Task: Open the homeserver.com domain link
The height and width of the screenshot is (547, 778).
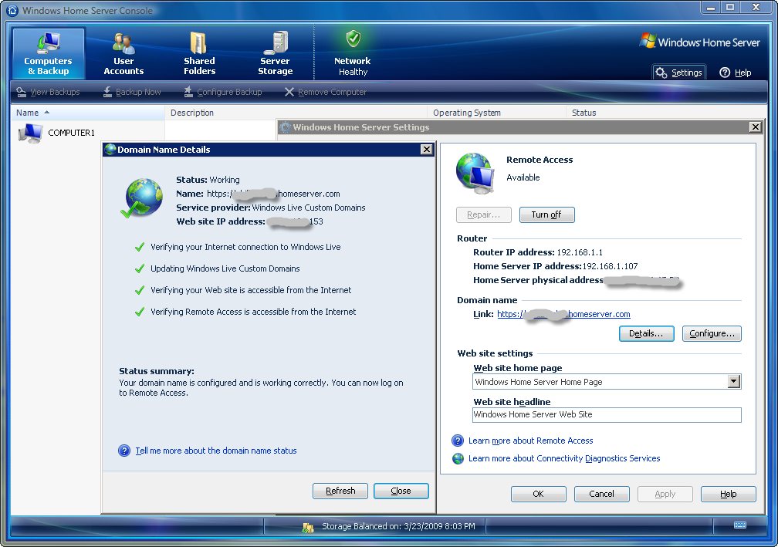Action: click(563, 314)
